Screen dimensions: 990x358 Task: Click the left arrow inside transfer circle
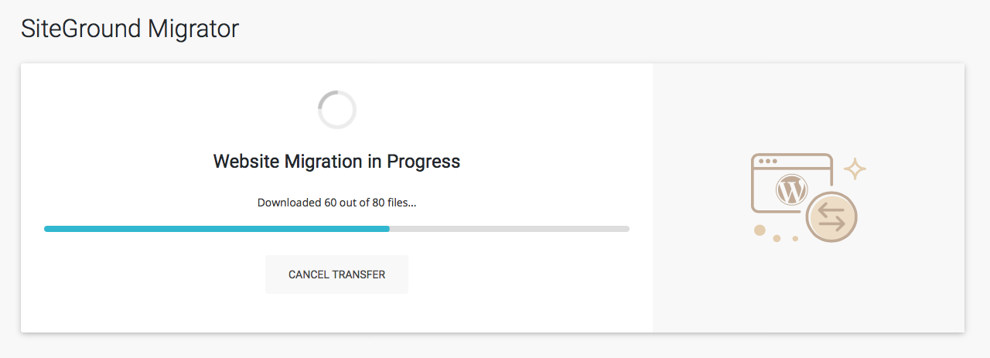pyautogui.click(x=831, y=210)
